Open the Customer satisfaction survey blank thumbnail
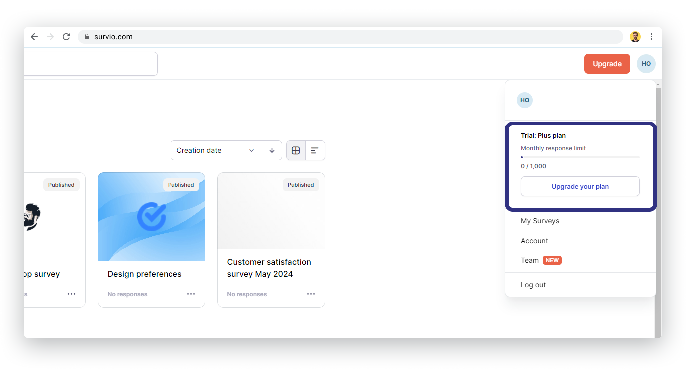The height and width of the screenshot is (374, 686). (x=271, y=211)
